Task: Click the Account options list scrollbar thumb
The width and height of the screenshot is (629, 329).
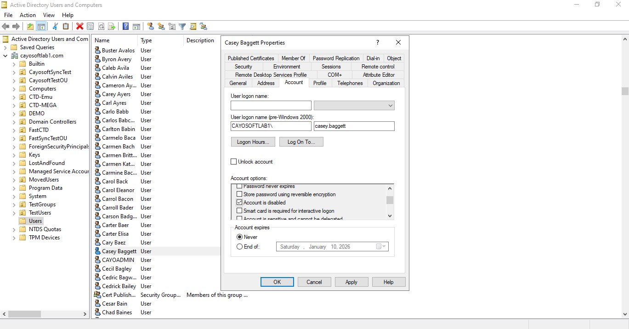Action: (x=390, y=200)
